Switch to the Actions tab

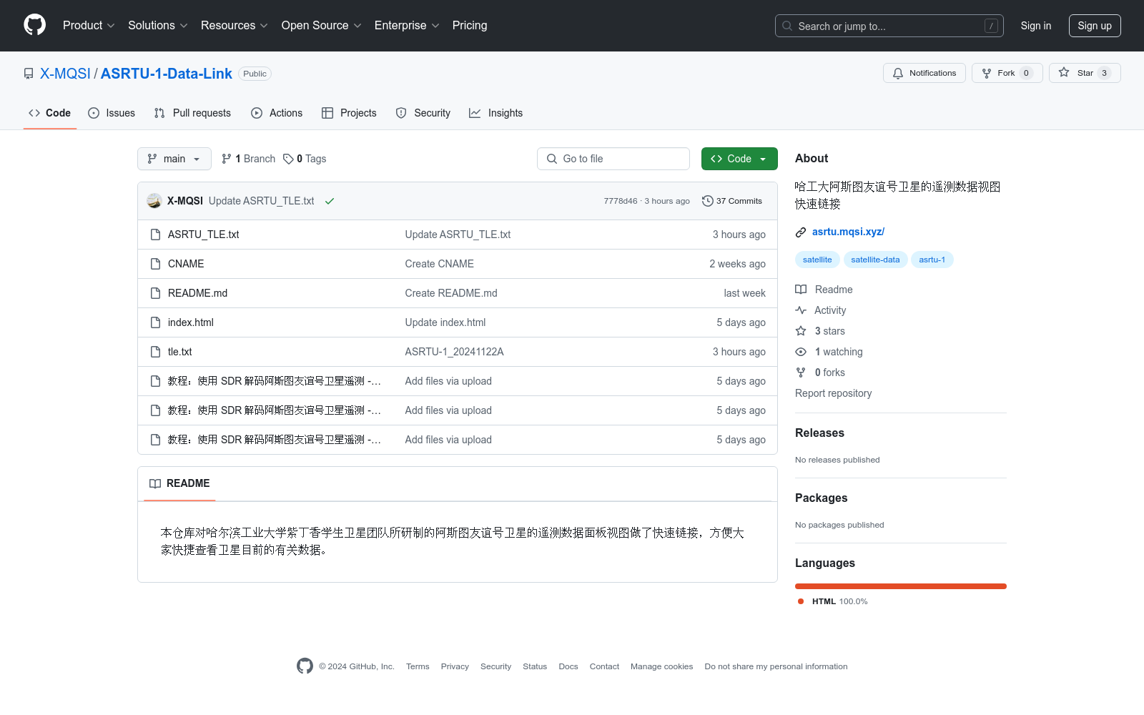[x=277, y=113]
